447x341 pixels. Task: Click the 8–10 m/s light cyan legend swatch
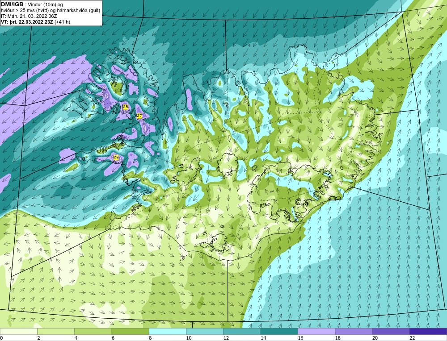pyautogui.click(x=168, y=331)
